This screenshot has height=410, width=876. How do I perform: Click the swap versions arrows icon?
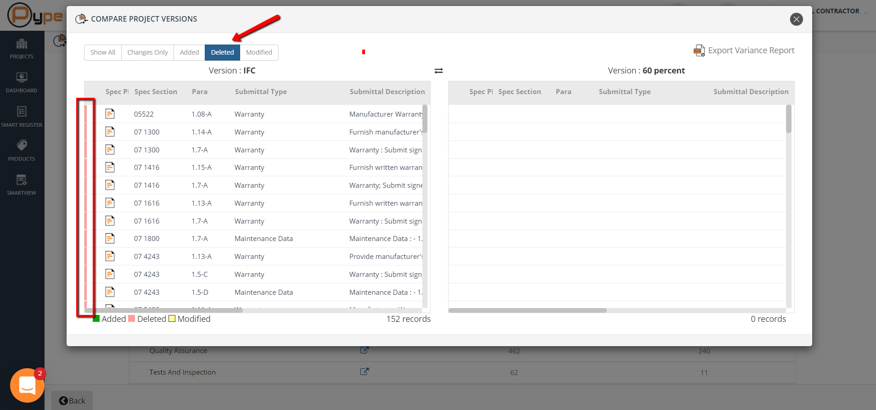click(x=439, y=71)
